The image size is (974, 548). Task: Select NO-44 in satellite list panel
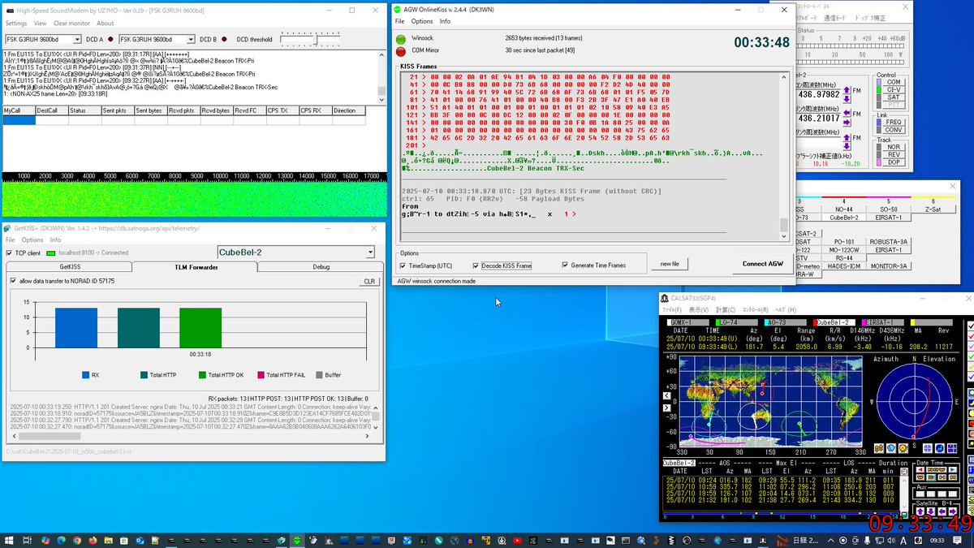[844, 209]
